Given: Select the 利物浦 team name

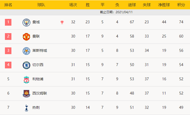Looking at the screenshot, I should coord(38,79).
